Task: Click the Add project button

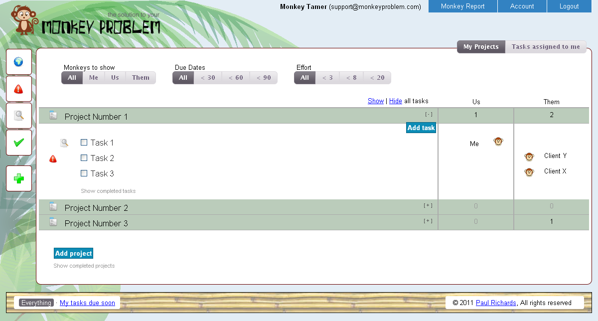Action: [73, 253]
